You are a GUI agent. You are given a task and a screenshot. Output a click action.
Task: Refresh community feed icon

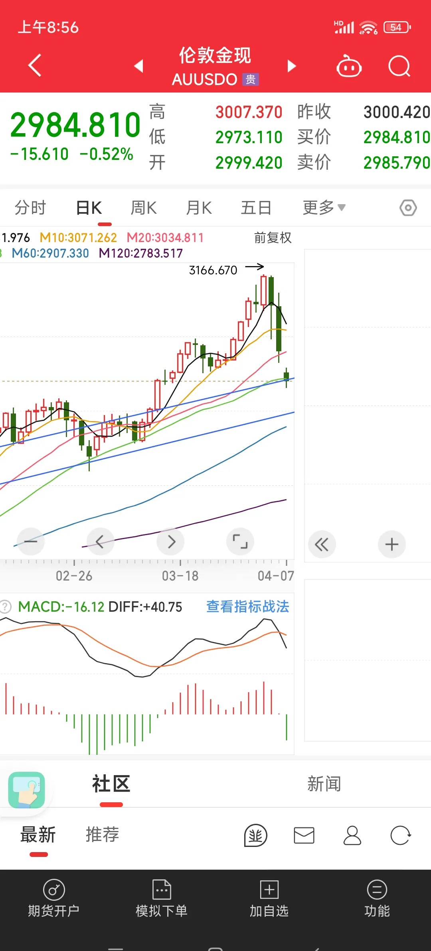(x=400, y=835)
